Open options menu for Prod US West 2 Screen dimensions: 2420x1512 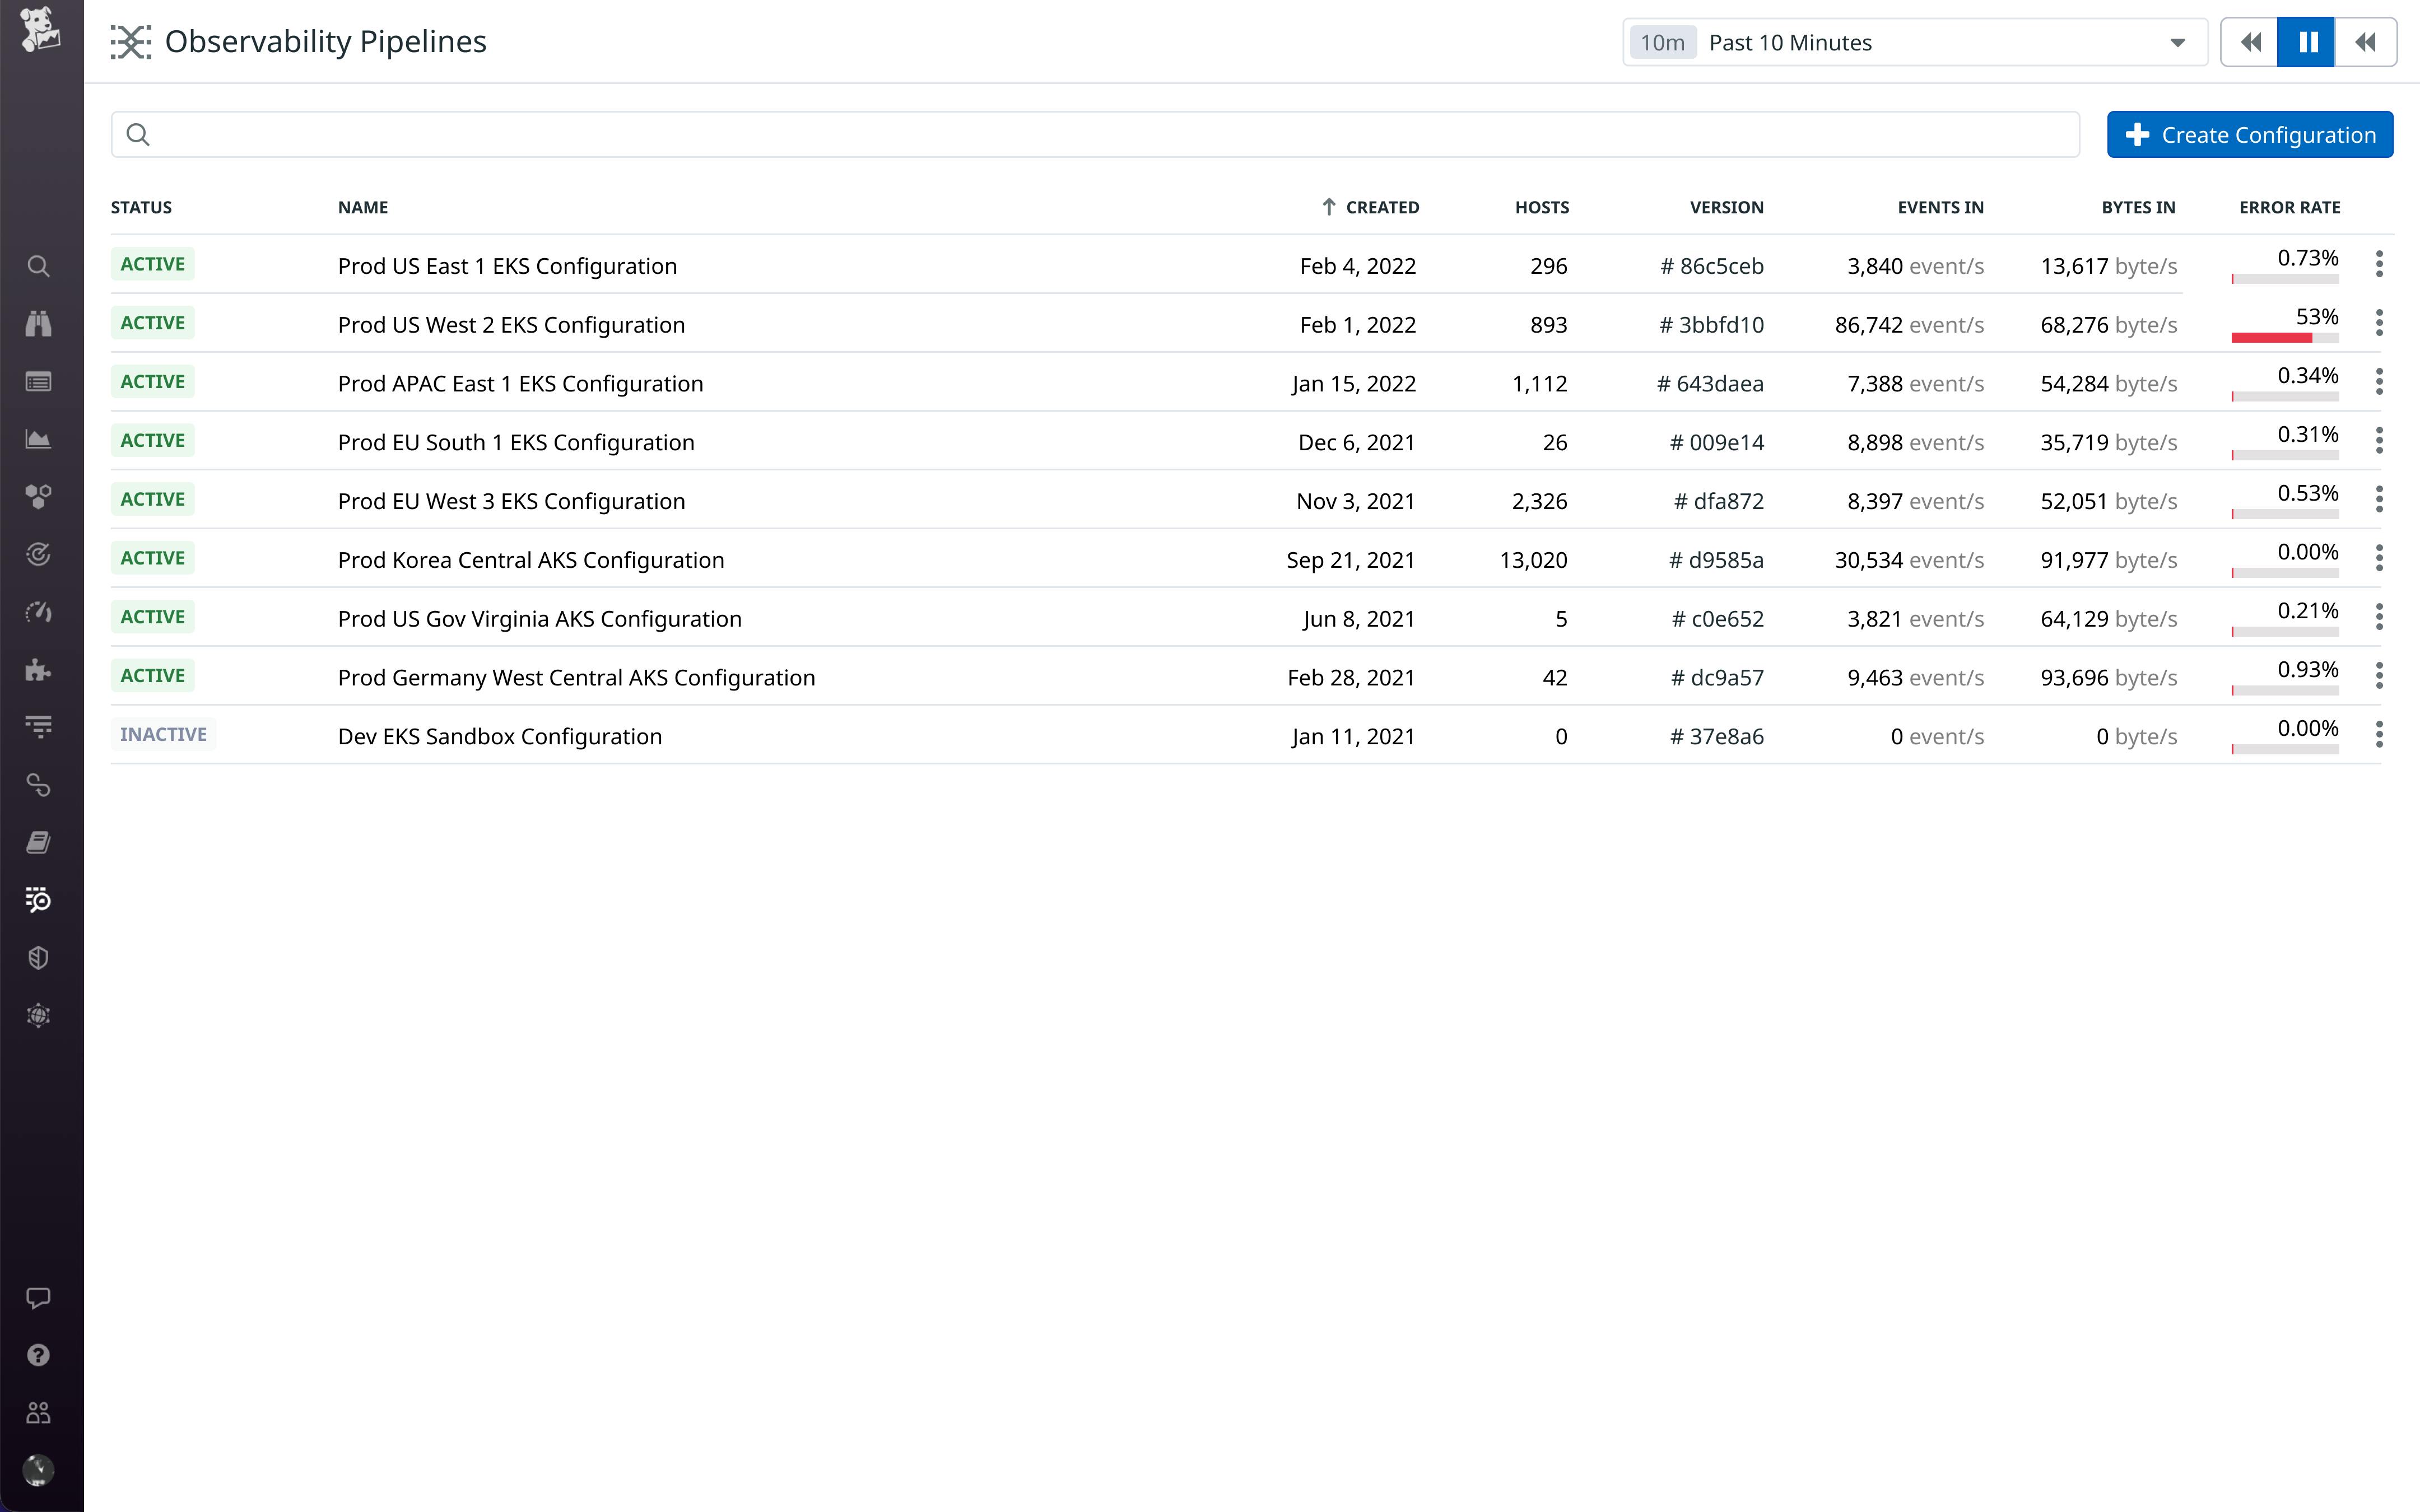(x=2379, y=323)
